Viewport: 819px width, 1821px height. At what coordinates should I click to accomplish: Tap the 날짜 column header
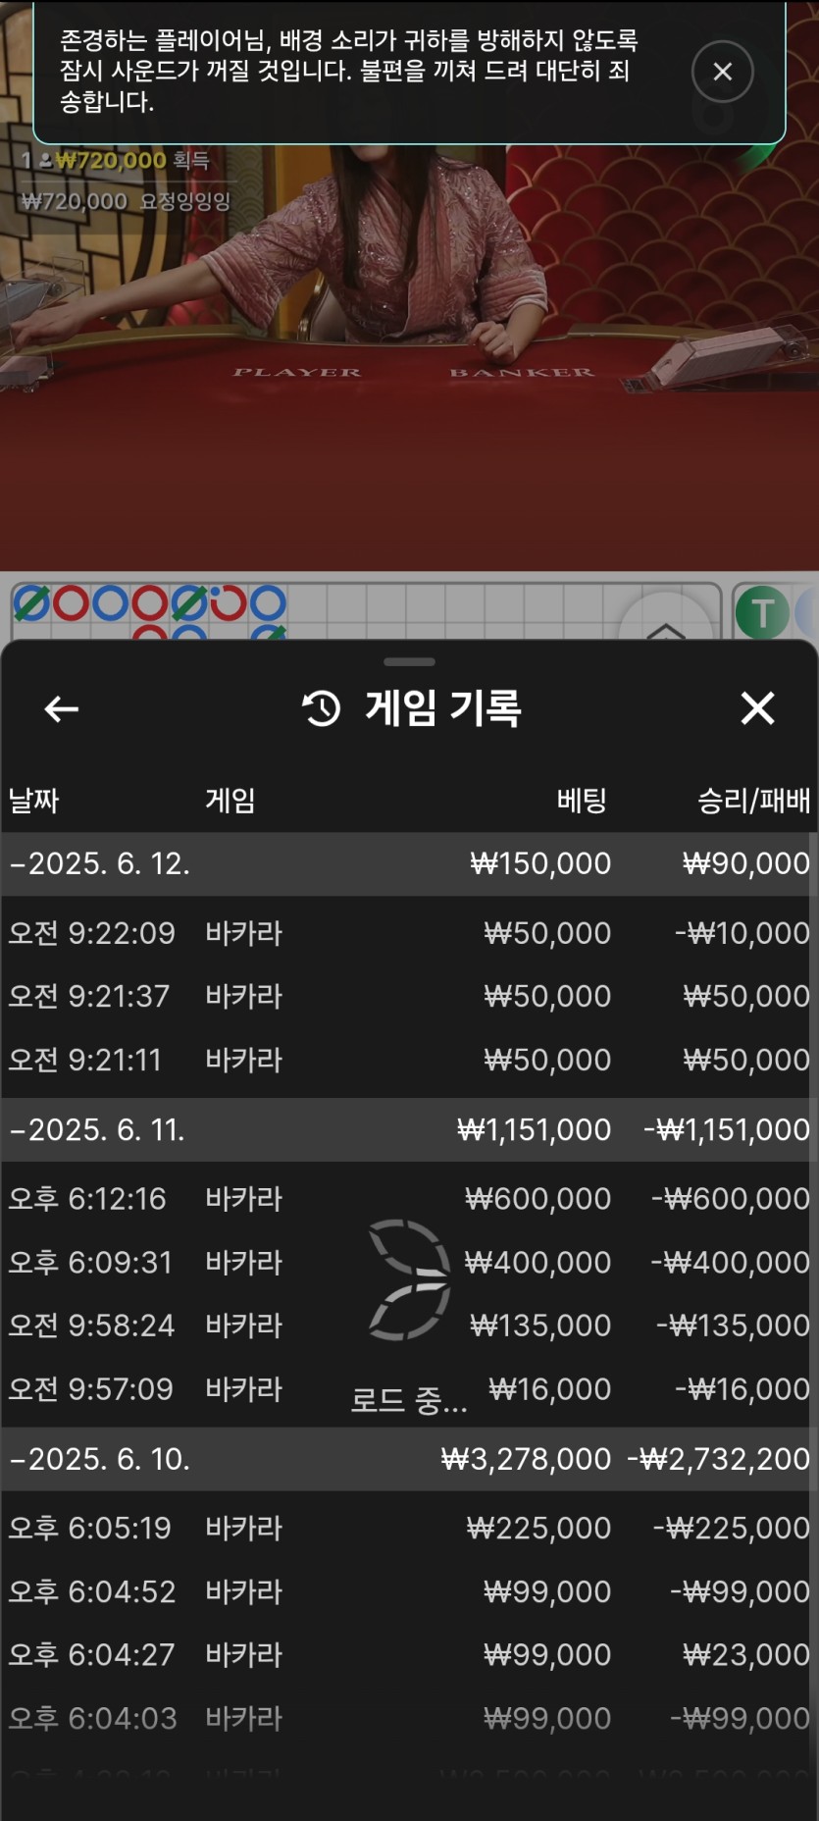click(x=34, y=801)
